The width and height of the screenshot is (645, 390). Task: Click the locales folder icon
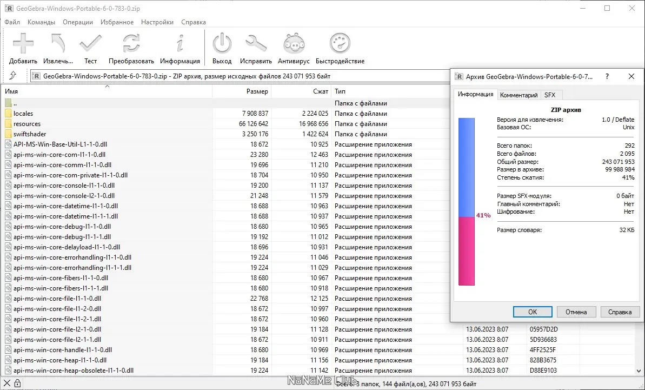click(x=8, y=114)
